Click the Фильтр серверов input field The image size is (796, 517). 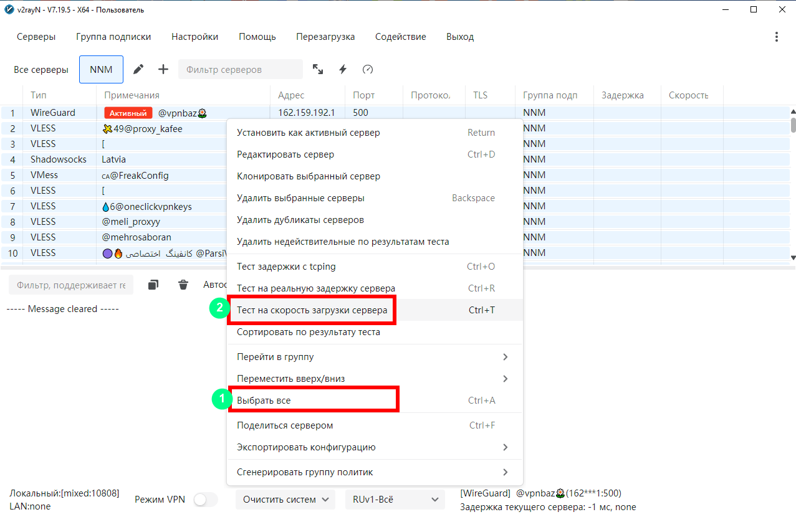240,69
